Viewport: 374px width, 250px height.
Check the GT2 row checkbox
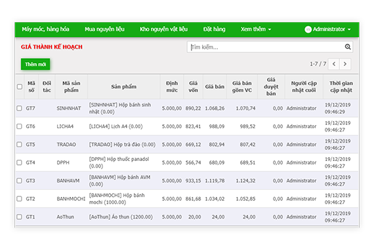point(19,198)
